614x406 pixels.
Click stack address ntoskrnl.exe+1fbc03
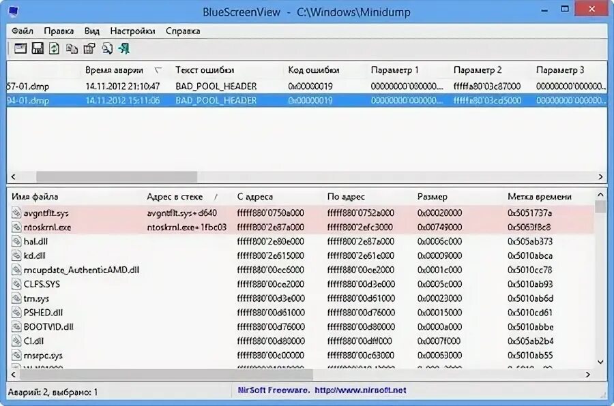(186, 228)
